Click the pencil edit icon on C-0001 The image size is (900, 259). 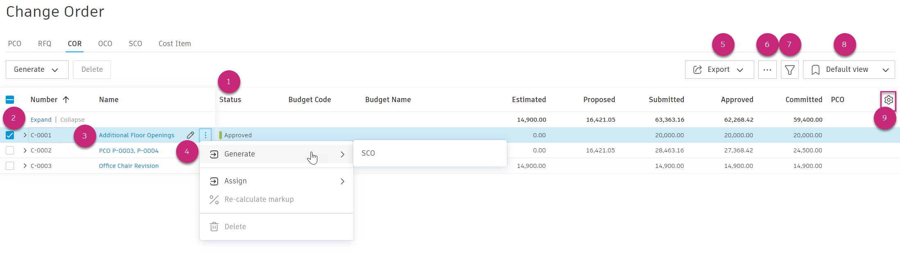(x=190, y=135)
